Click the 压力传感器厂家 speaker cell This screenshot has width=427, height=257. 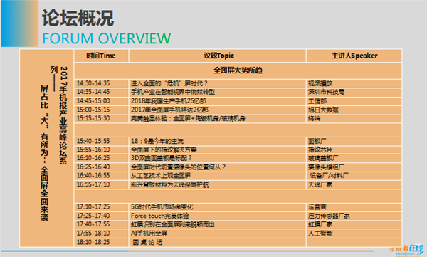pyautogui.click(x=354, y=216)
